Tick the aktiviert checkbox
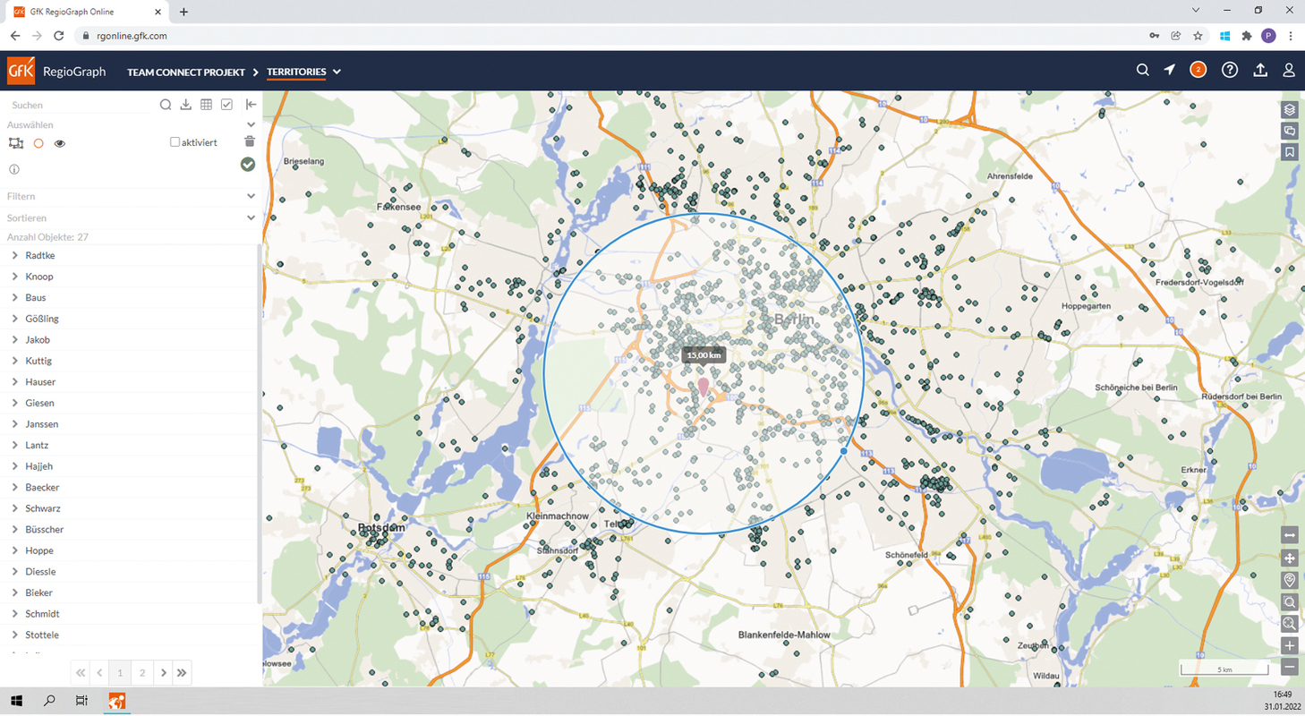Screen dimensions: 1305x716 click(175, 142)
